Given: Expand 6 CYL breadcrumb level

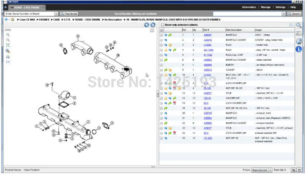Looking at the screenshot, I should [x=63, y=20].
